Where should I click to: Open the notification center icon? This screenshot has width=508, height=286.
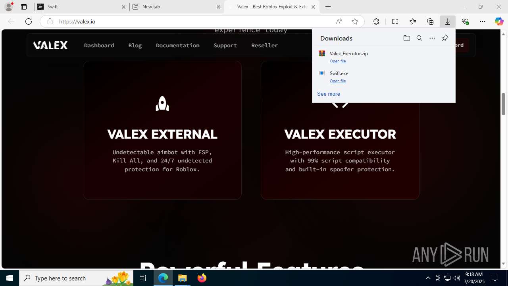(495, 278)
